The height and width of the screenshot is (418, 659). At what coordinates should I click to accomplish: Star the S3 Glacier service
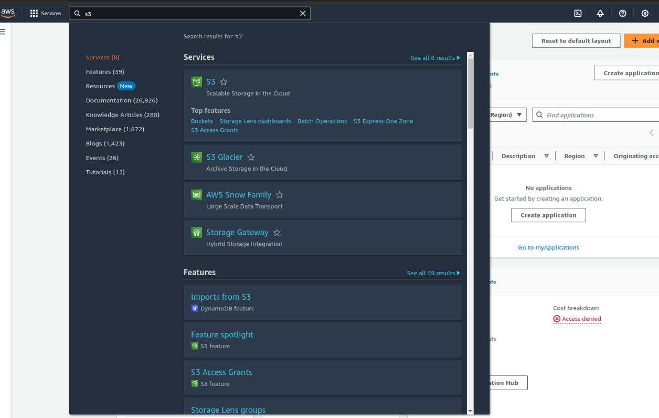[251, 156]
